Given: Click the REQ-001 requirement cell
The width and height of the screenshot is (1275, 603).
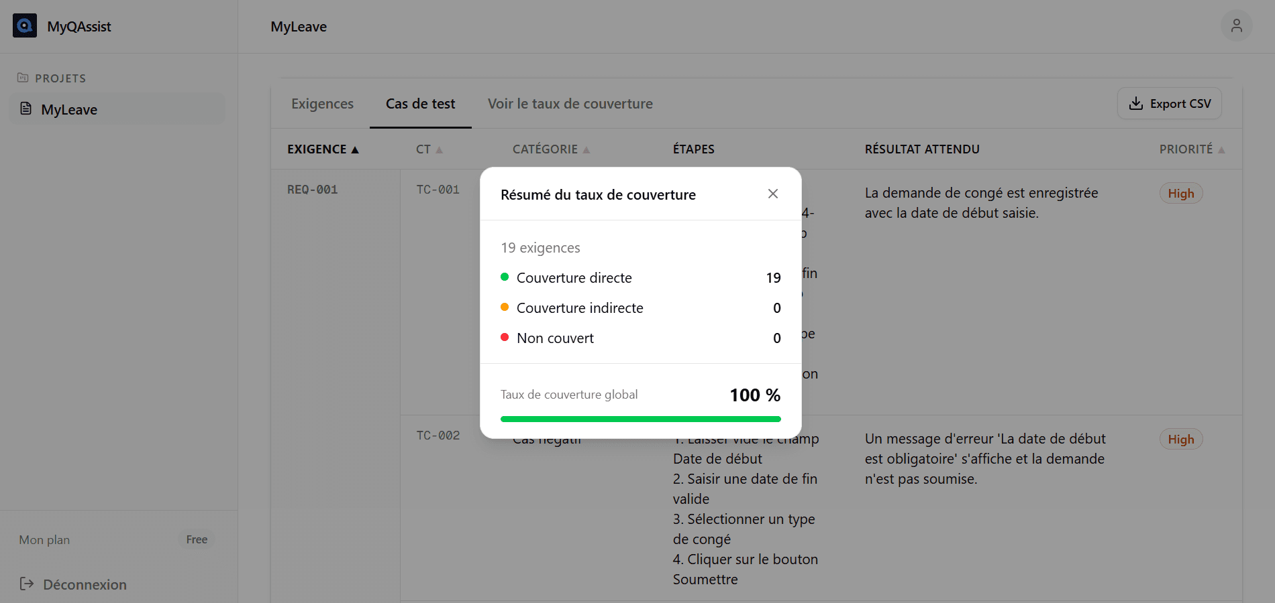Looking at the screenshot, I should click(x=312, y=190).
